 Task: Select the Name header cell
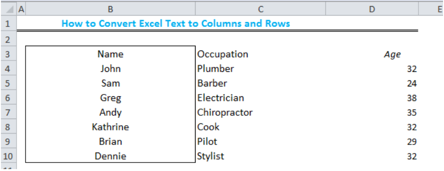click(x=111, y=54)
